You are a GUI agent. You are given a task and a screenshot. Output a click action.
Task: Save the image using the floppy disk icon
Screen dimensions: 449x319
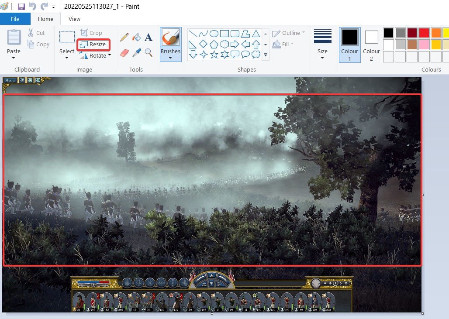pyautogui.click(x=21, y=6)
